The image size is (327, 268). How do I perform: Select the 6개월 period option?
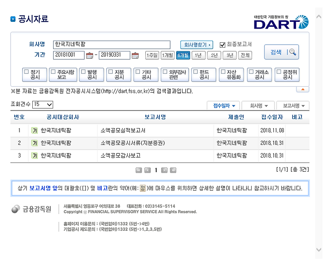[x=183, y=55]
